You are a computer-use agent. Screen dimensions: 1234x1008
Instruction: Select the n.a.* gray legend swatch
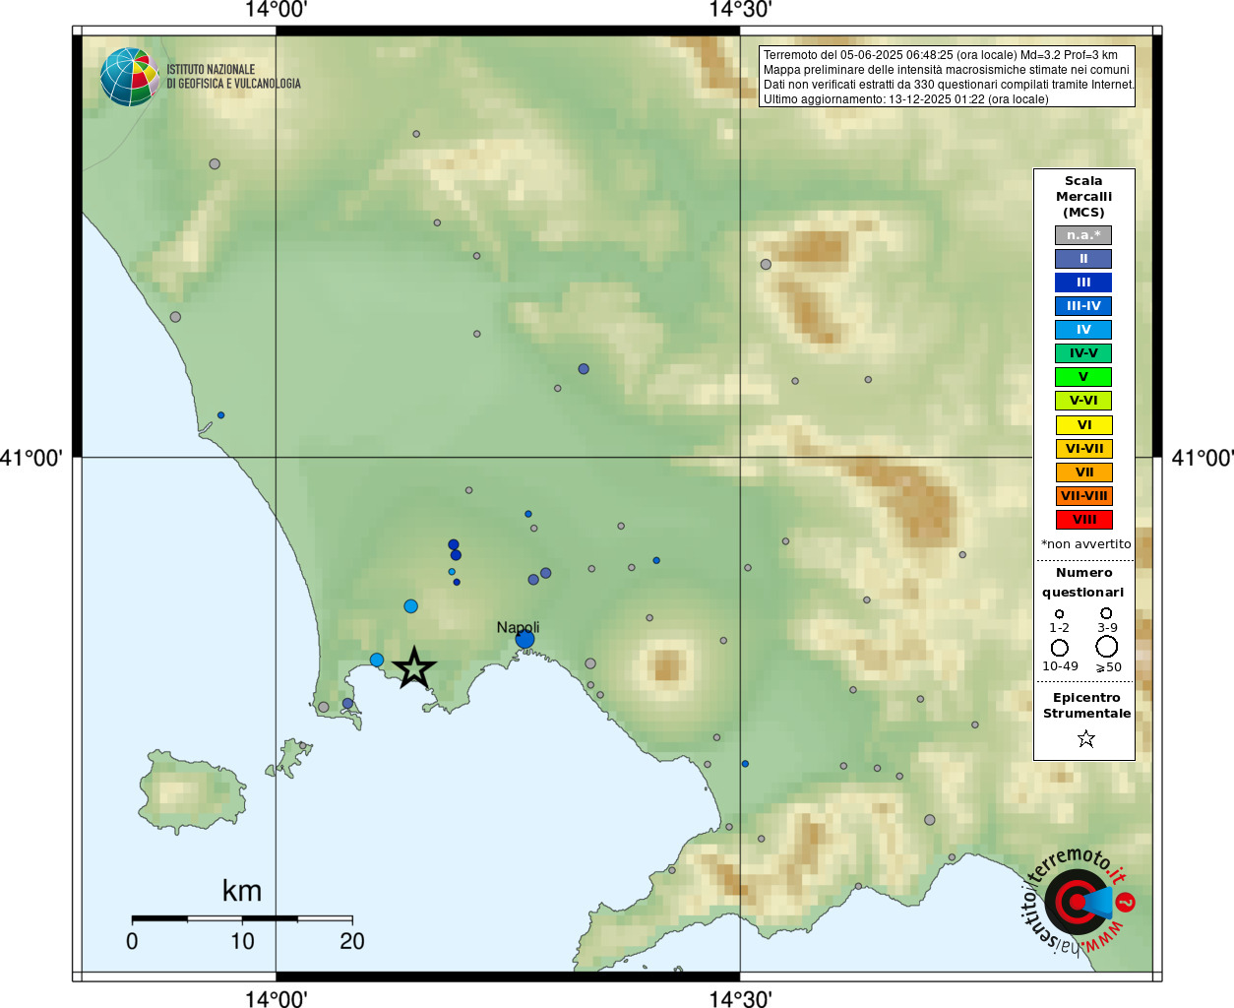tap(1083, 235)
